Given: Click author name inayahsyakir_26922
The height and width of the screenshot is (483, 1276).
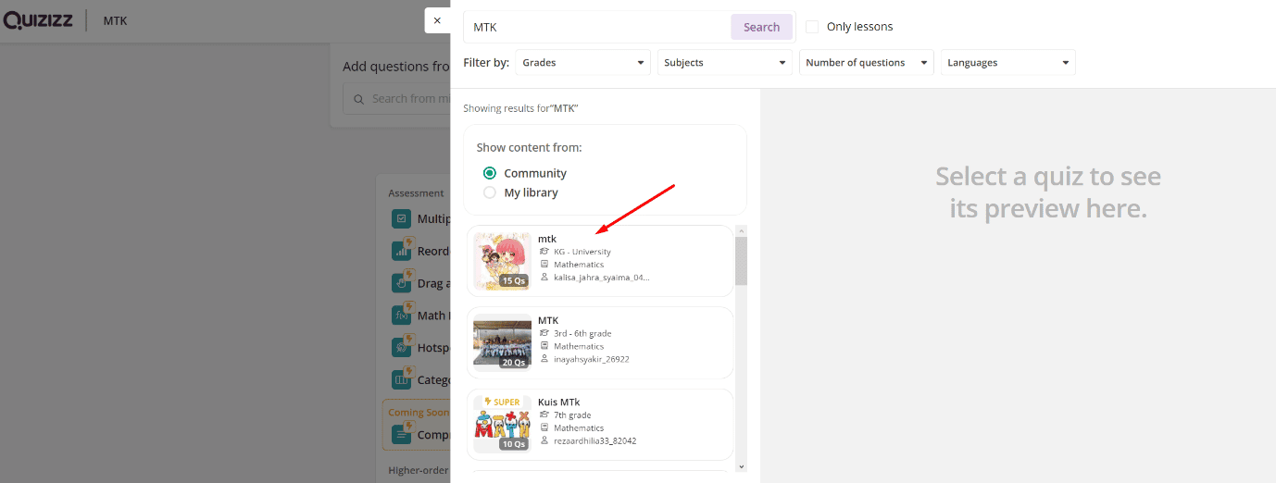Looking at the screenshot, I should point(592,359).
